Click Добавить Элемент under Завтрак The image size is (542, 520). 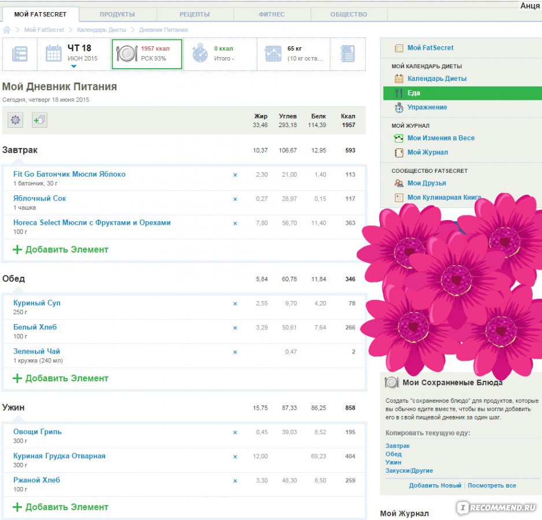pyautogui.click(x=61, y=250)
